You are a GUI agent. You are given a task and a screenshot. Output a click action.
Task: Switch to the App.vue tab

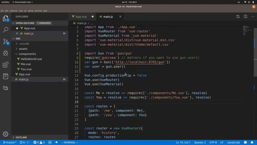(81, 17)
